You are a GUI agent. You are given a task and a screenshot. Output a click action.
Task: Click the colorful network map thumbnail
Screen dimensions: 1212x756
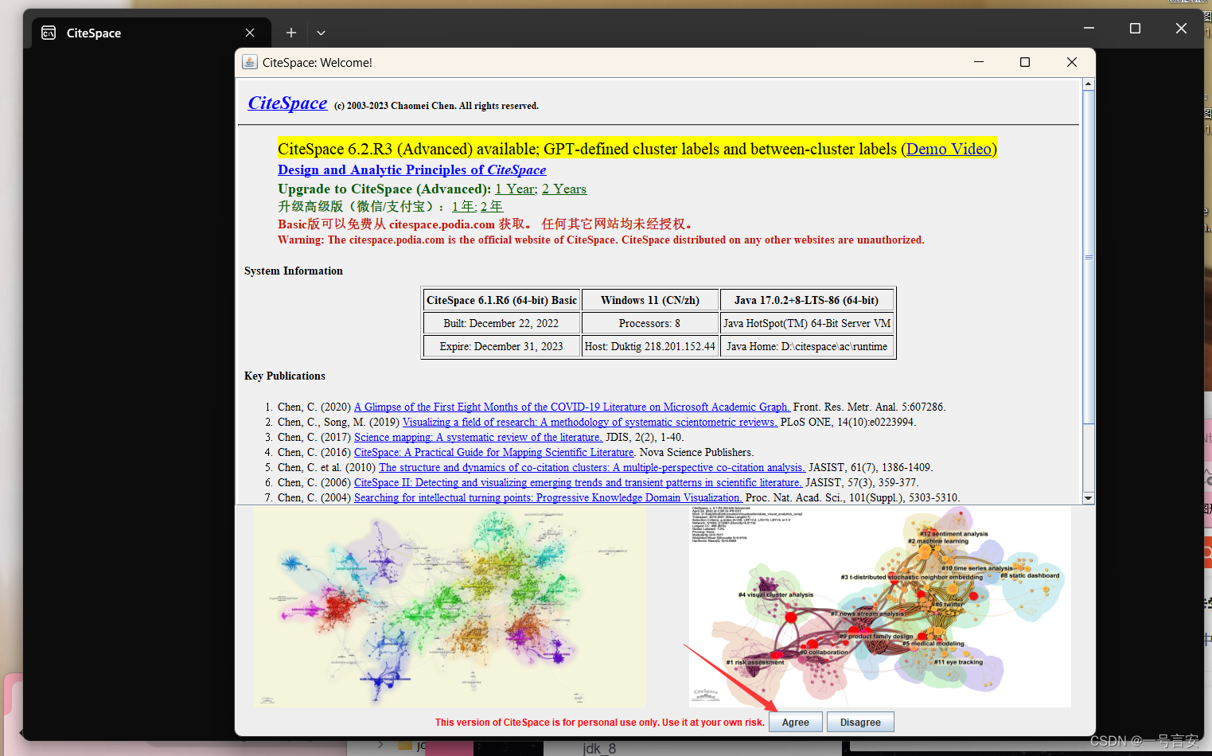450,607
